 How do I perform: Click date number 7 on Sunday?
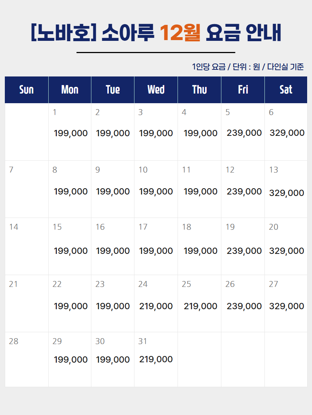[11, 170]
